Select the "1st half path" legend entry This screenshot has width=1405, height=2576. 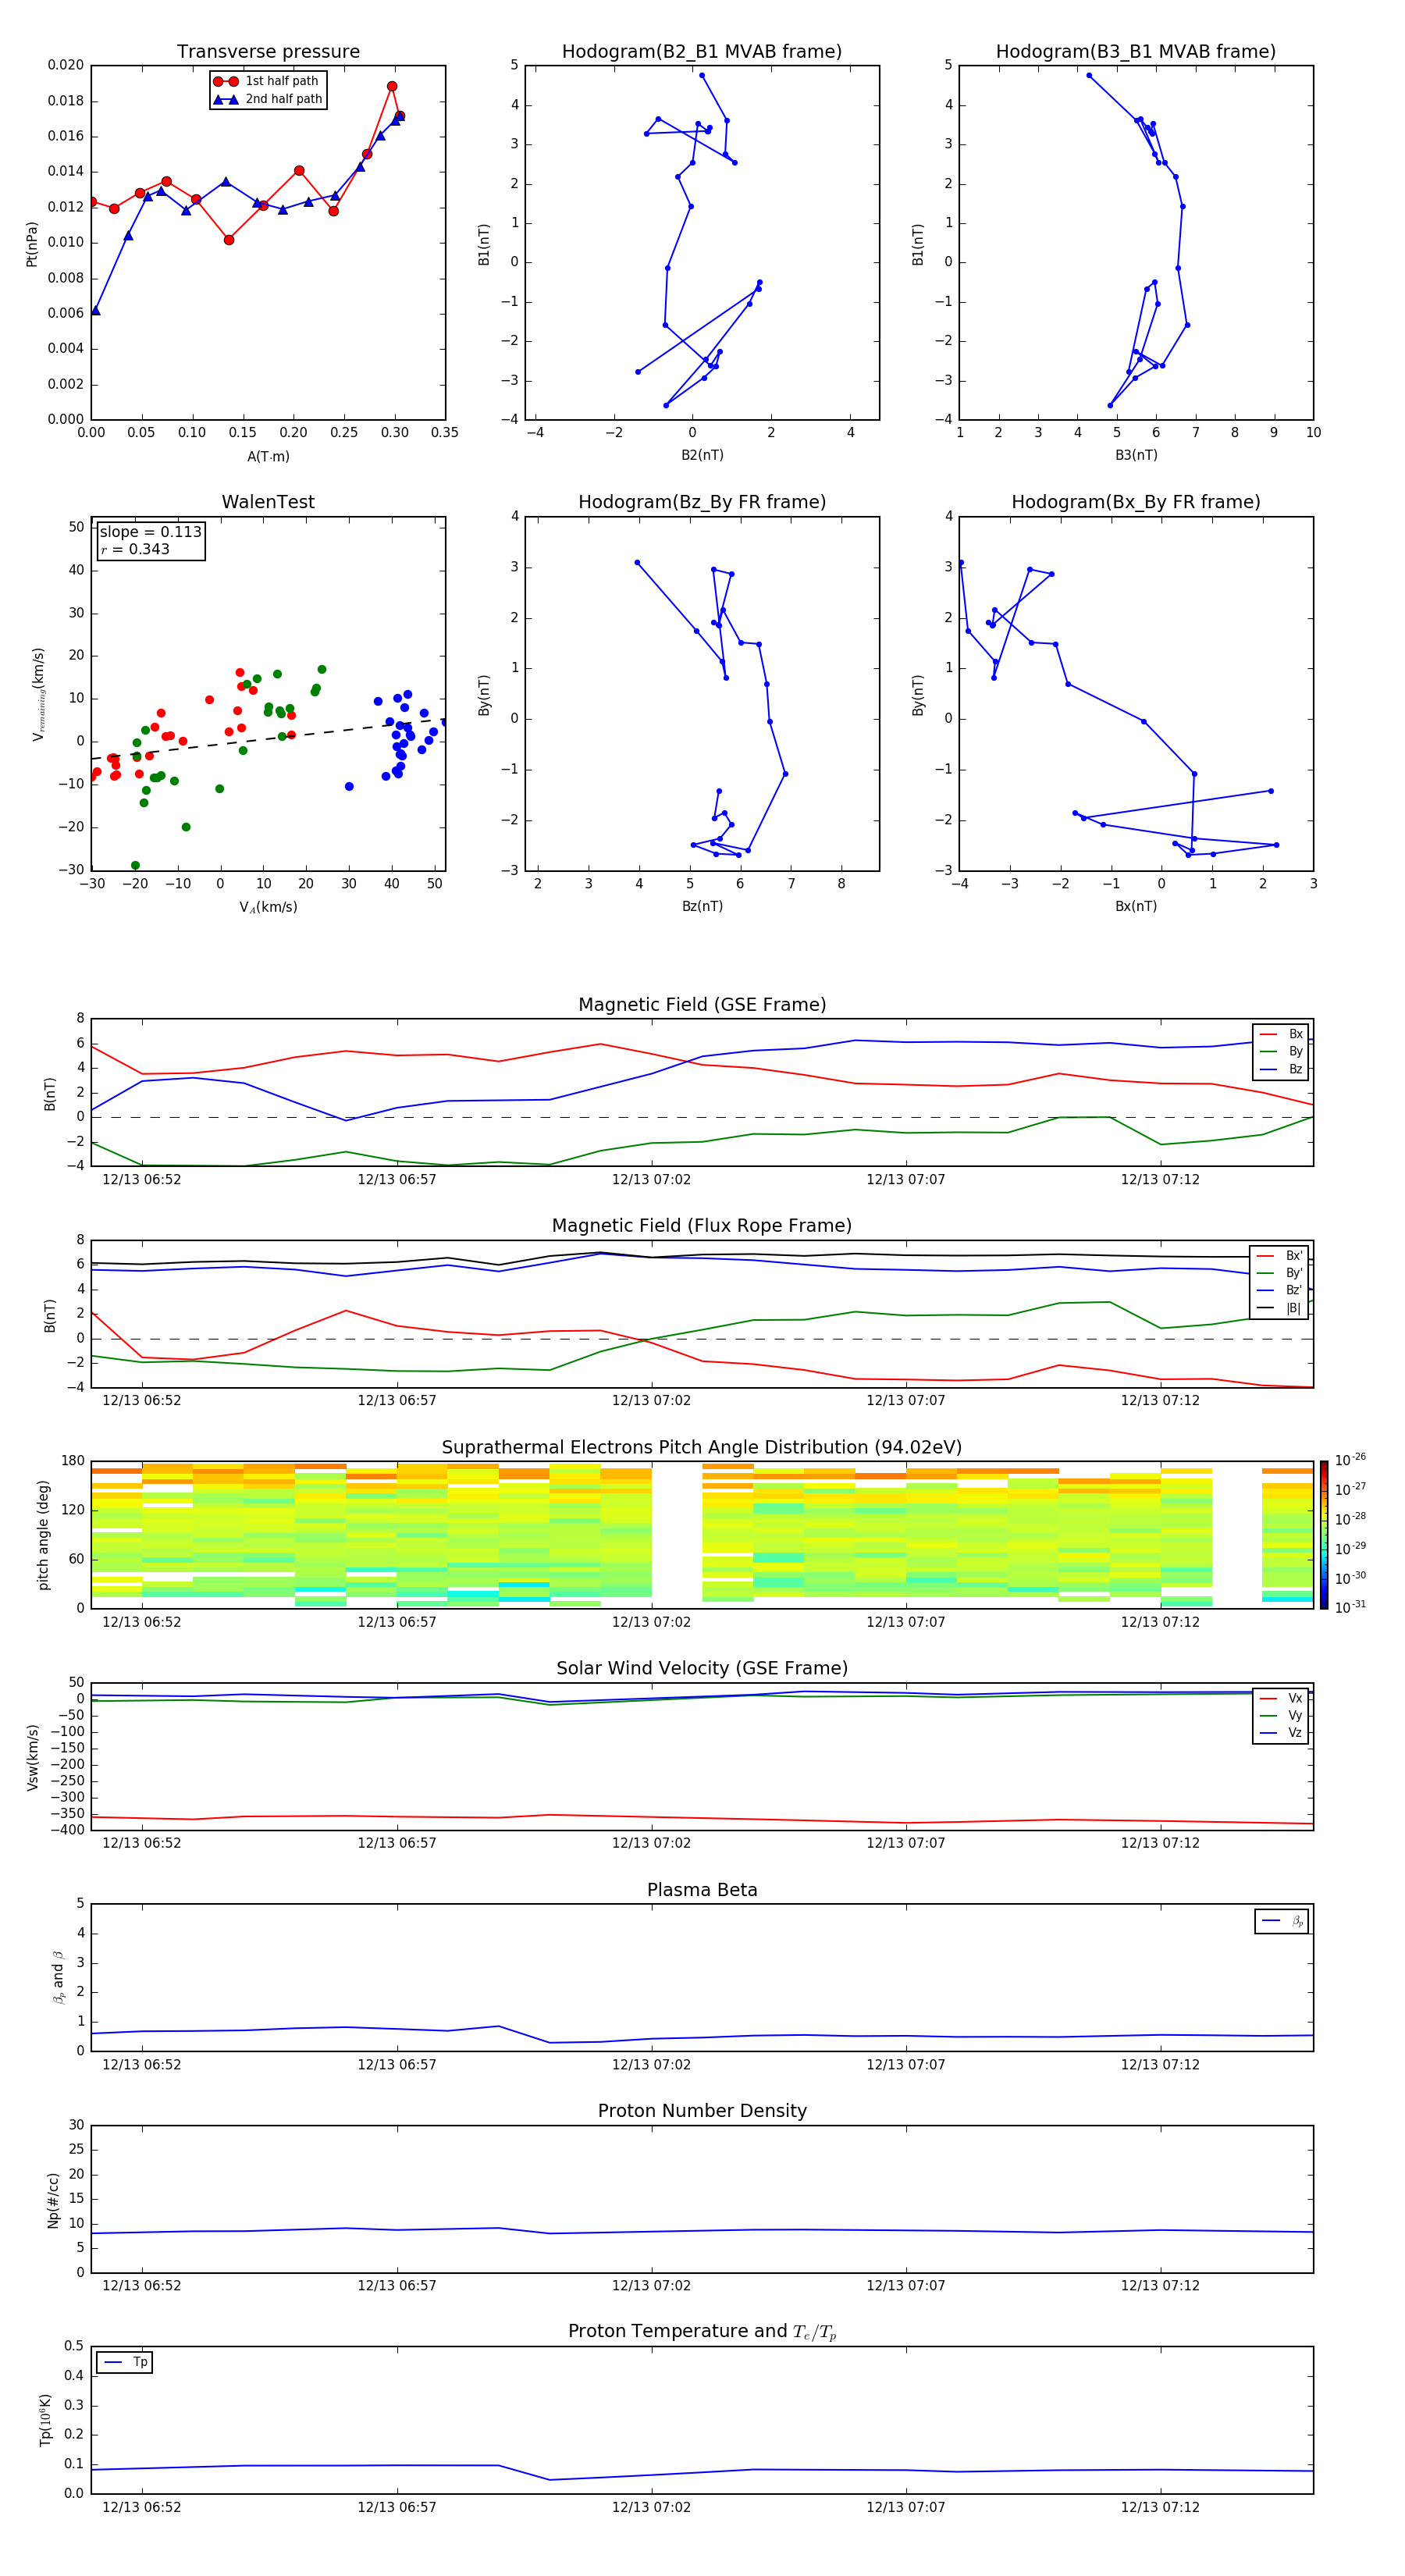pos(266,81)
